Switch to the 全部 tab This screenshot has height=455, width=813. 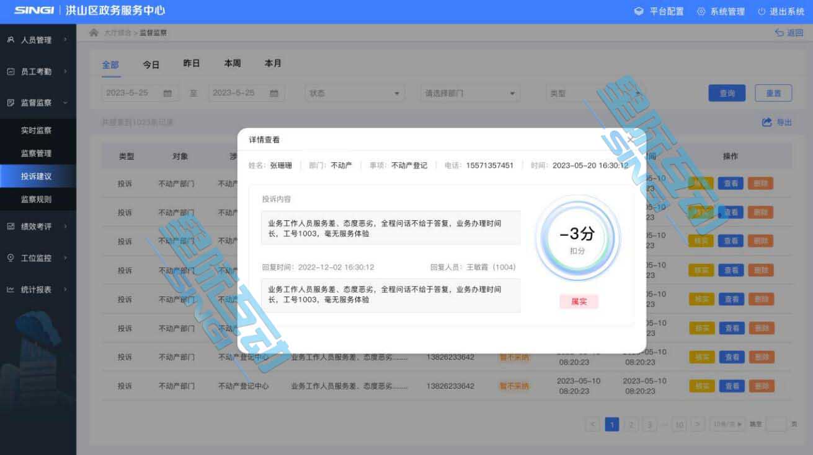tap(110, 64)
